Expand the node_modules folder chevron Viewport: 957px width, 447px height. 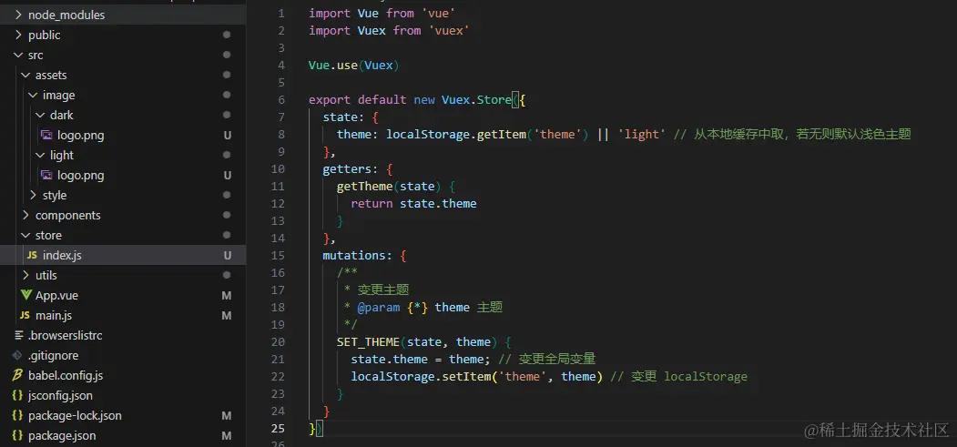[x=17, y=15]
